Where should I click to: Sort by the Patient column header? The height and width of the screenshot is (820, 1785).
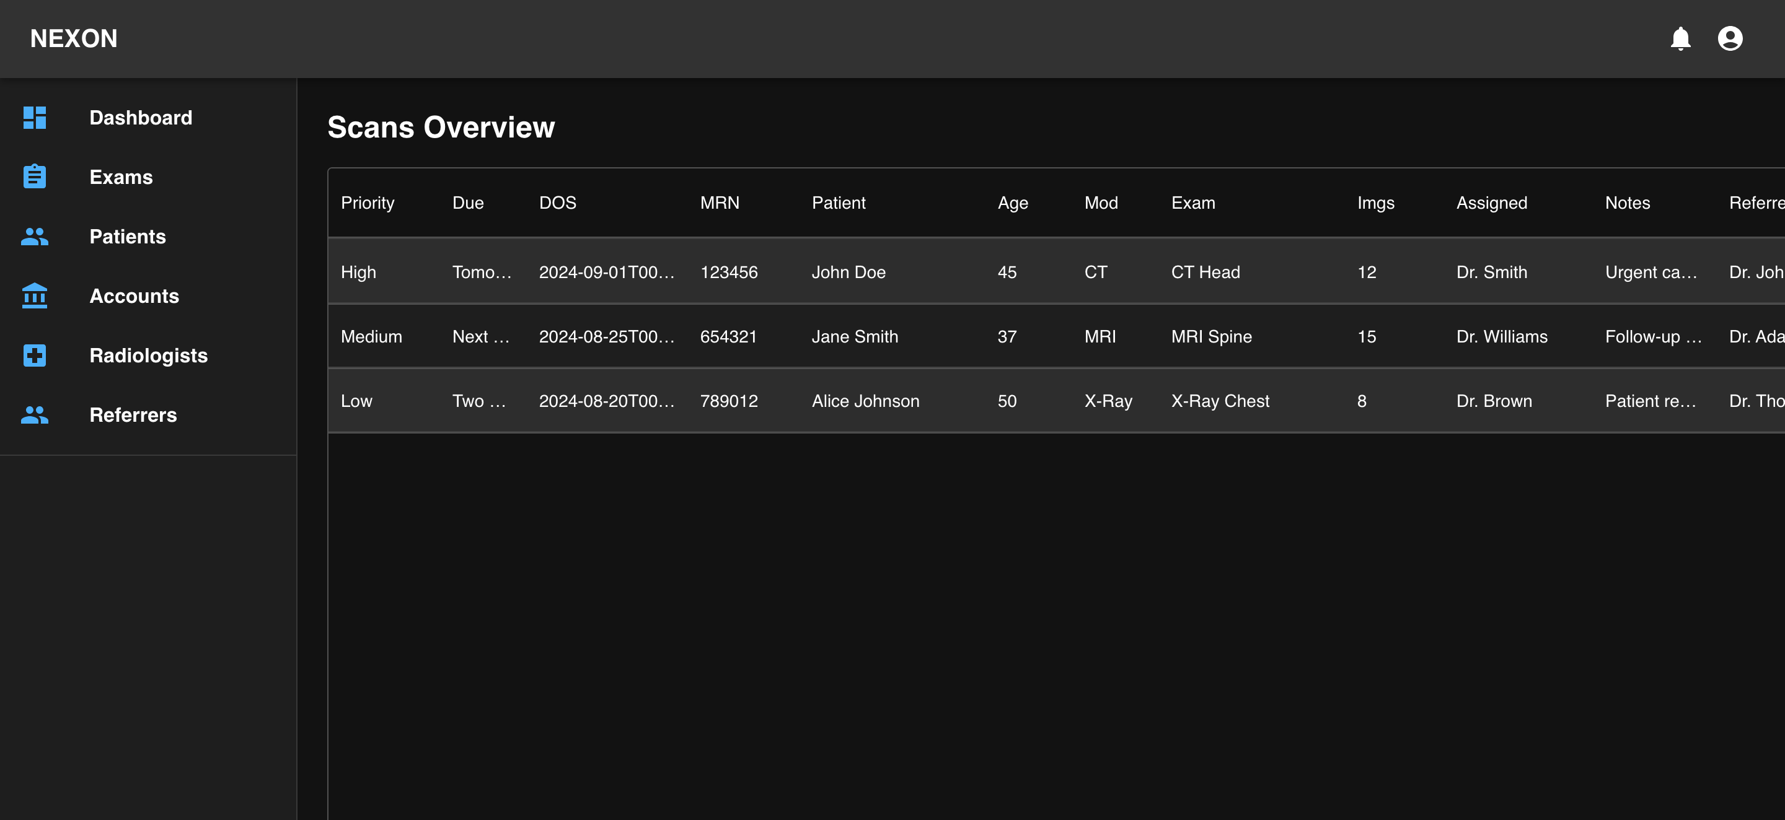839,203
